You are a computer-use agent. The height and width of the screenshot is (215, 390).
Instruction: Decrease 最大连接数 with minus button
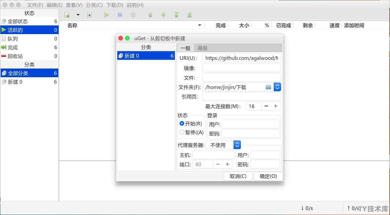(266, 106)
